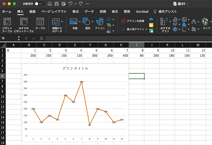Click the Hierarchy treemap chart icon

tap(184, 19)
